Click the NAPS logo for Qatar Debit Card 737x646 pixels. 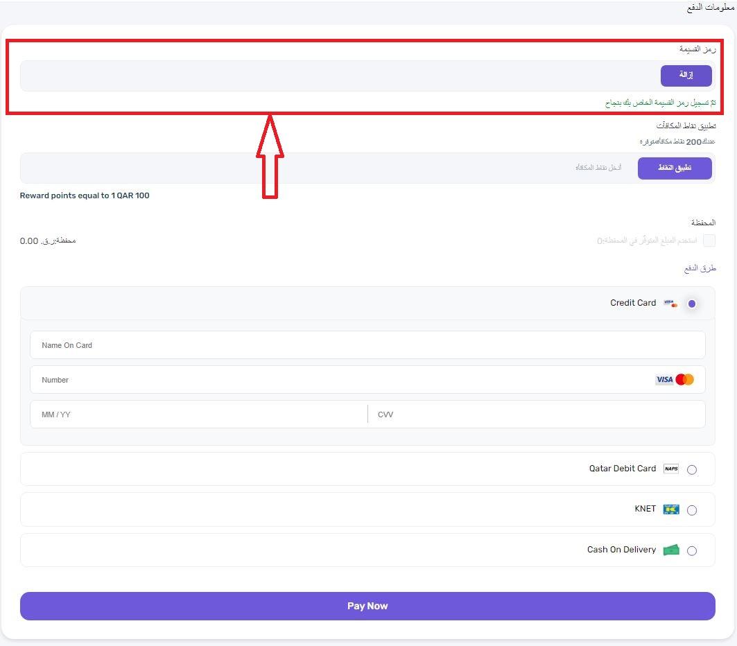pos(671,469)
